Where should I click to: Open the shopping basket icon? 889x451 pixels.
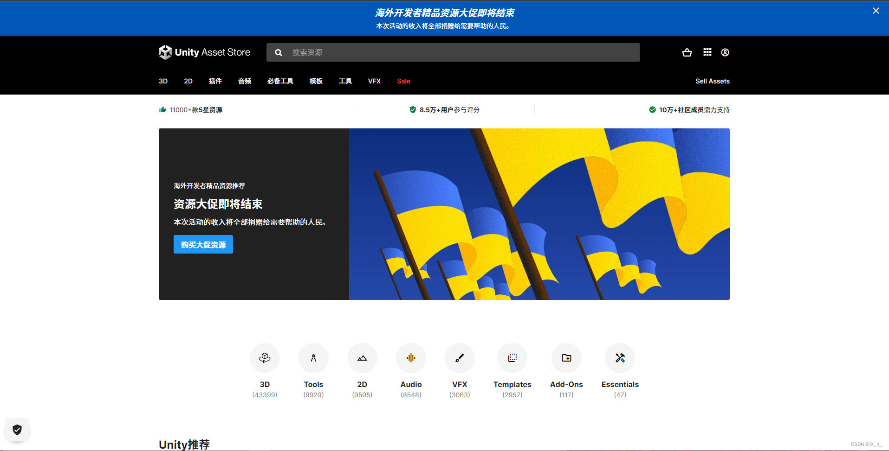687,52
